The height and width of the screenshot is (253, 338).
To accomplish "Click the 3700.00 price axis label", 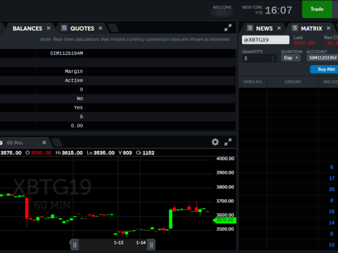I will click(225, 201).
